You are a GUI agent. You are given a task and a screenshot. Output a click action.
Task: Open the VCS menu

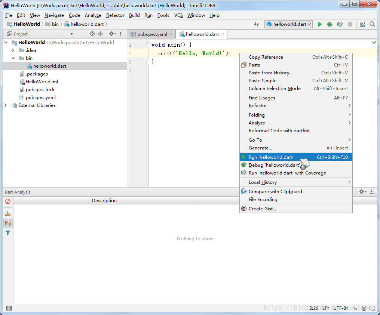tap(179, 15)
